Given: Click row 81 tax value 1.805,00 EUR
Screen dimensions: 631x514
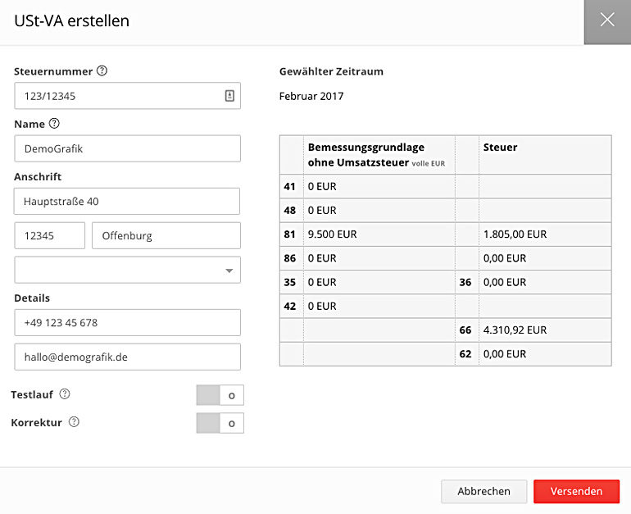Looking at the screenshot, I should point(515,234).
